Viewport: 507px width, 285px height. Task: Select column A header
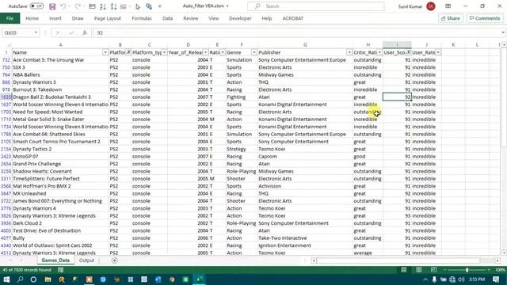coord(60,45)
